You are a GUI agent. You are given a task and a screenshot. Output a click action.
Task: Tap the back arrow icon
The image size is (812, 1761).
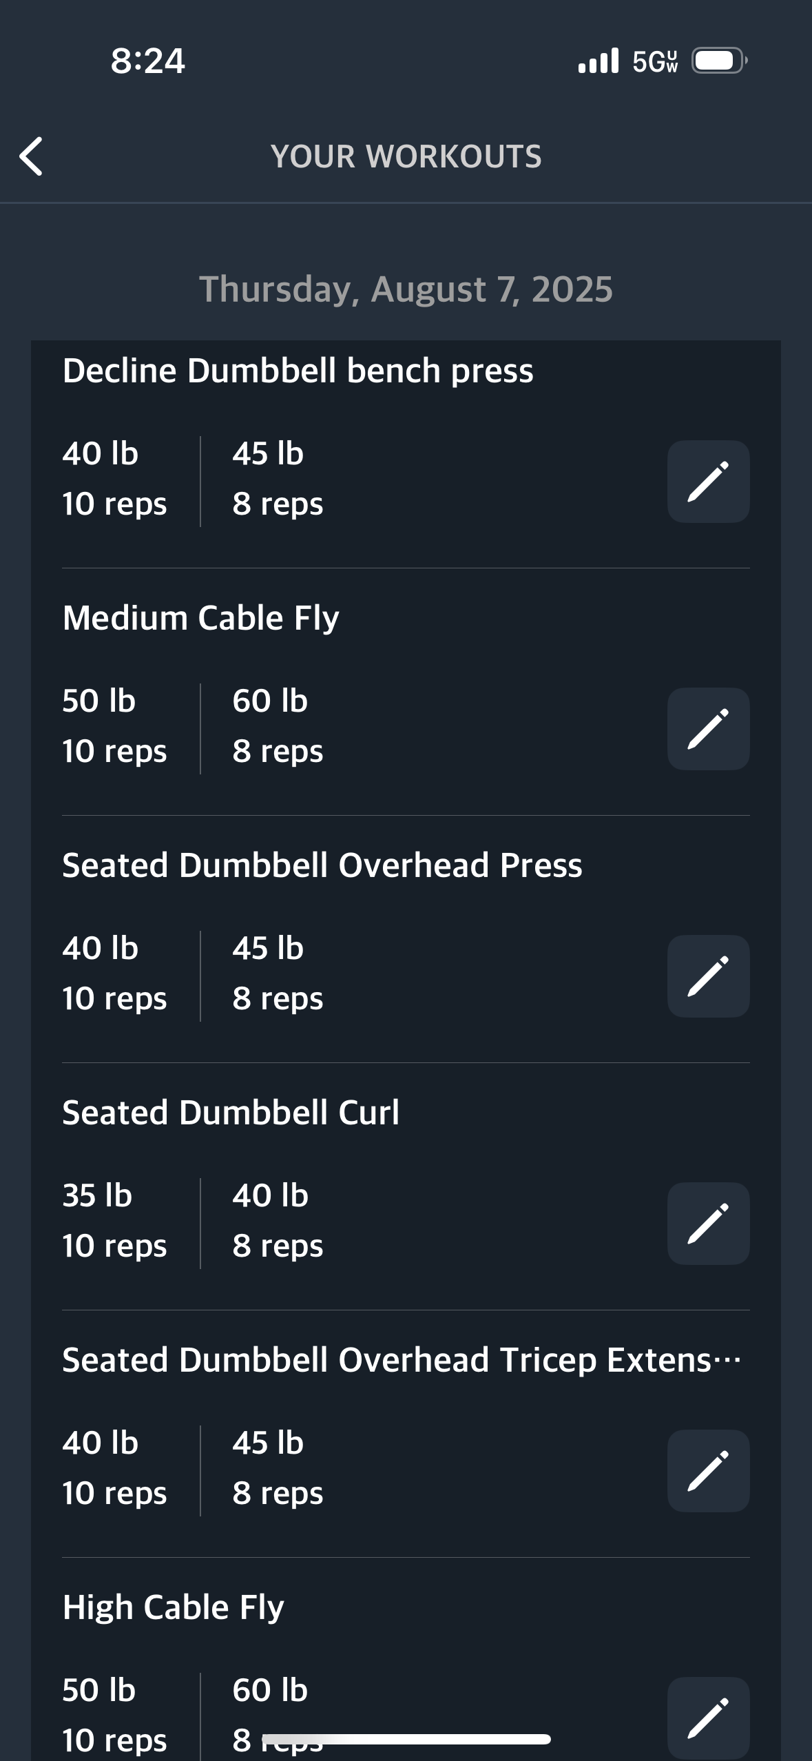(32, 156)
